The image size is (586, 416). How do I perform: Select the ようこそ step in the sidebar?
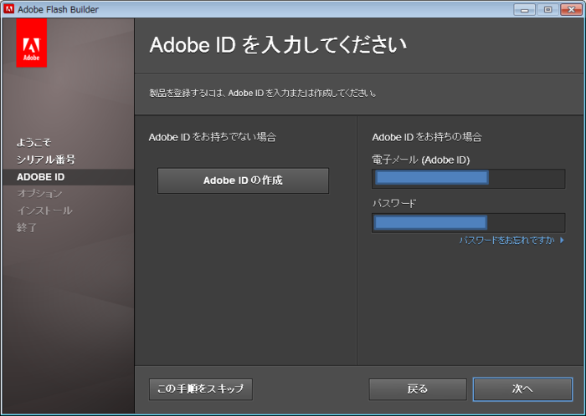[33, 142]
